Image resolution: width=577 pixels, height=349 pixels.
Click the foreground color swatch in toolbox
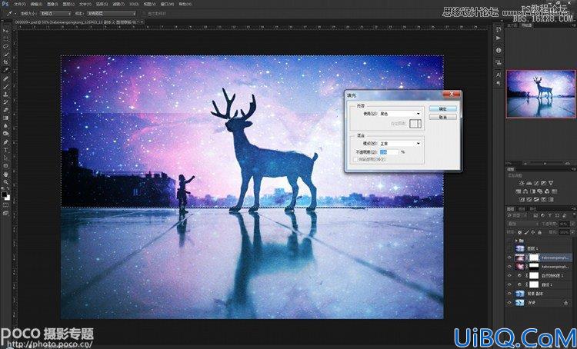[4, 194]
